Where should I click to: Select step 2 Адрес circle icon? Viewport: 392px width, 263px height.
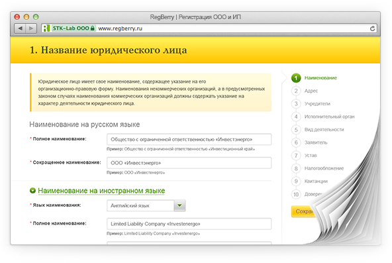(296, 91)
